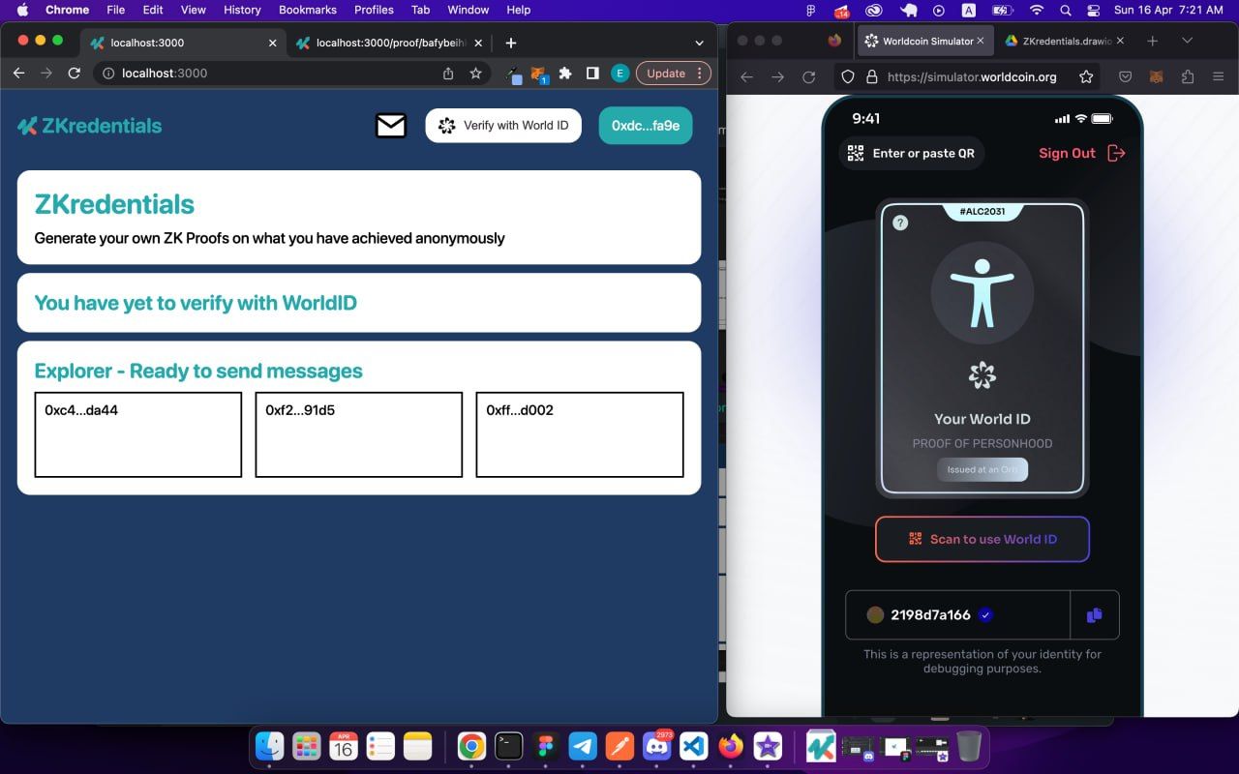Open the History menu in the menu bar
Screen dimensions: 1239x774
[x=242, y=10]
